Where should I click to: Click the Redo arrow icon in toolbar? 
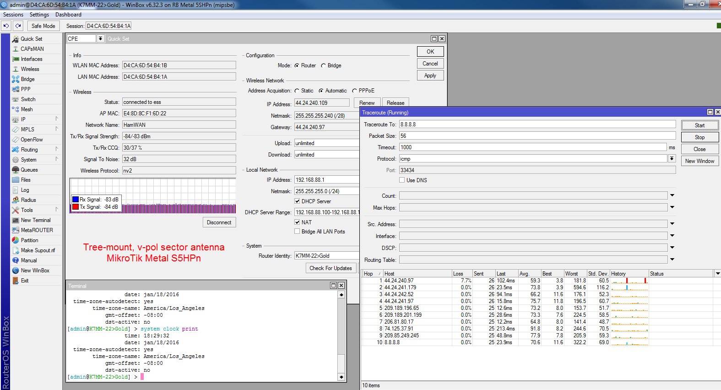point(18,26)
